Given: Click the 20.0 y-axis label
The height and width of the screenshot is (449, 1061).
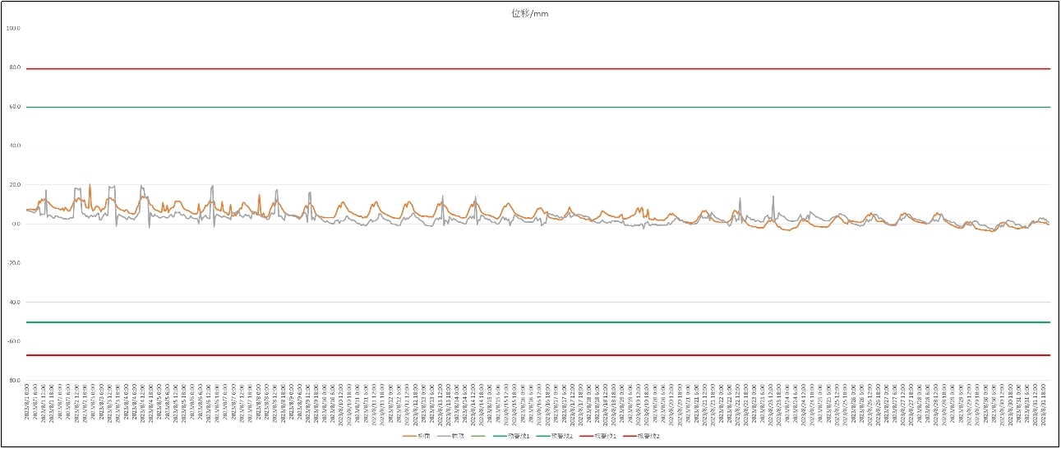Looking at the screenshot, I should pos(13,185).
